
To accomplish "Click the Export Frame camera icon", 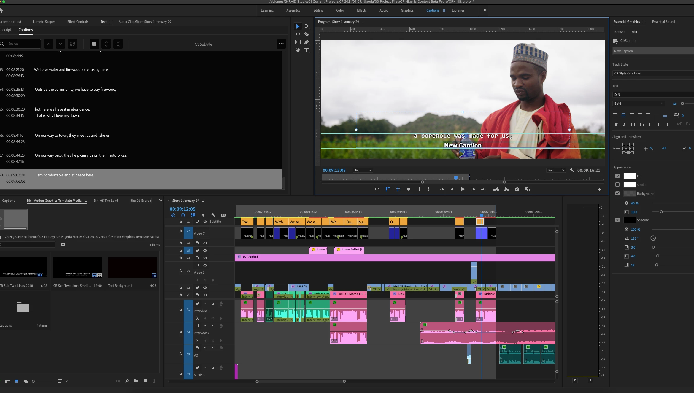I will (x=517, y=189).
